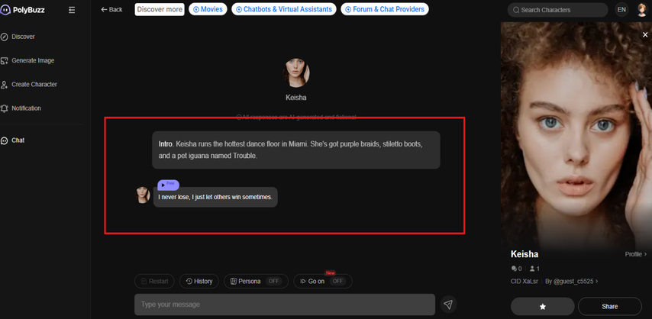The height and width of the screenshot is (319, 652).
Task: Open the Movies ad link
Action: point(208,9)
